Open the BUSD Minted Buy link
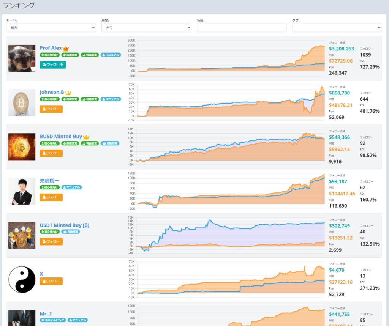This screenshot has height=326, width=389. tap(61, 136)
